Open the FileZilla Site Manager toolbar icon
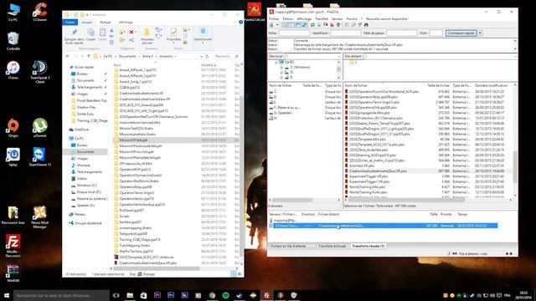This screenshot has width=536, height=301. pos(271,25)
